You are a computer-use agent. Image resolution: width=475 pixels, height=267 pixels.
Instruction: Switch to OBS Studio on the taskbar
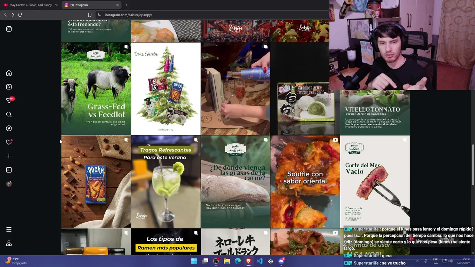(x=216, y=261)
